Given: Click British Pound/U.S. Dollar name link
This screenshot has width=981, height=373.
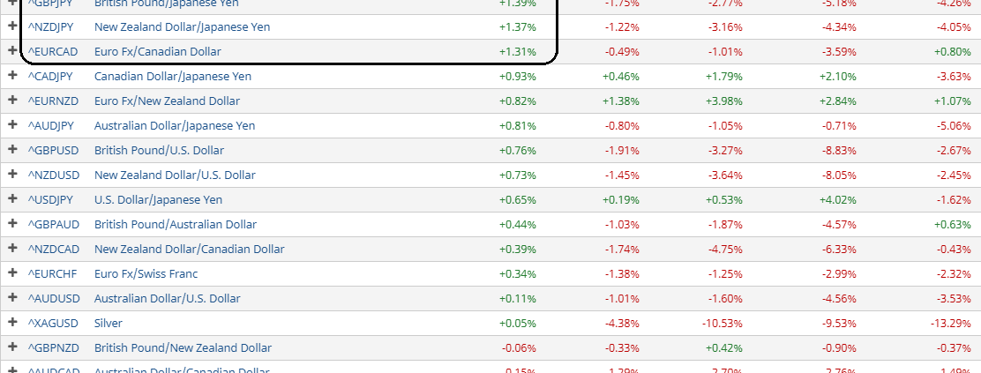Looking at the screenshot, I should point(159,151).
